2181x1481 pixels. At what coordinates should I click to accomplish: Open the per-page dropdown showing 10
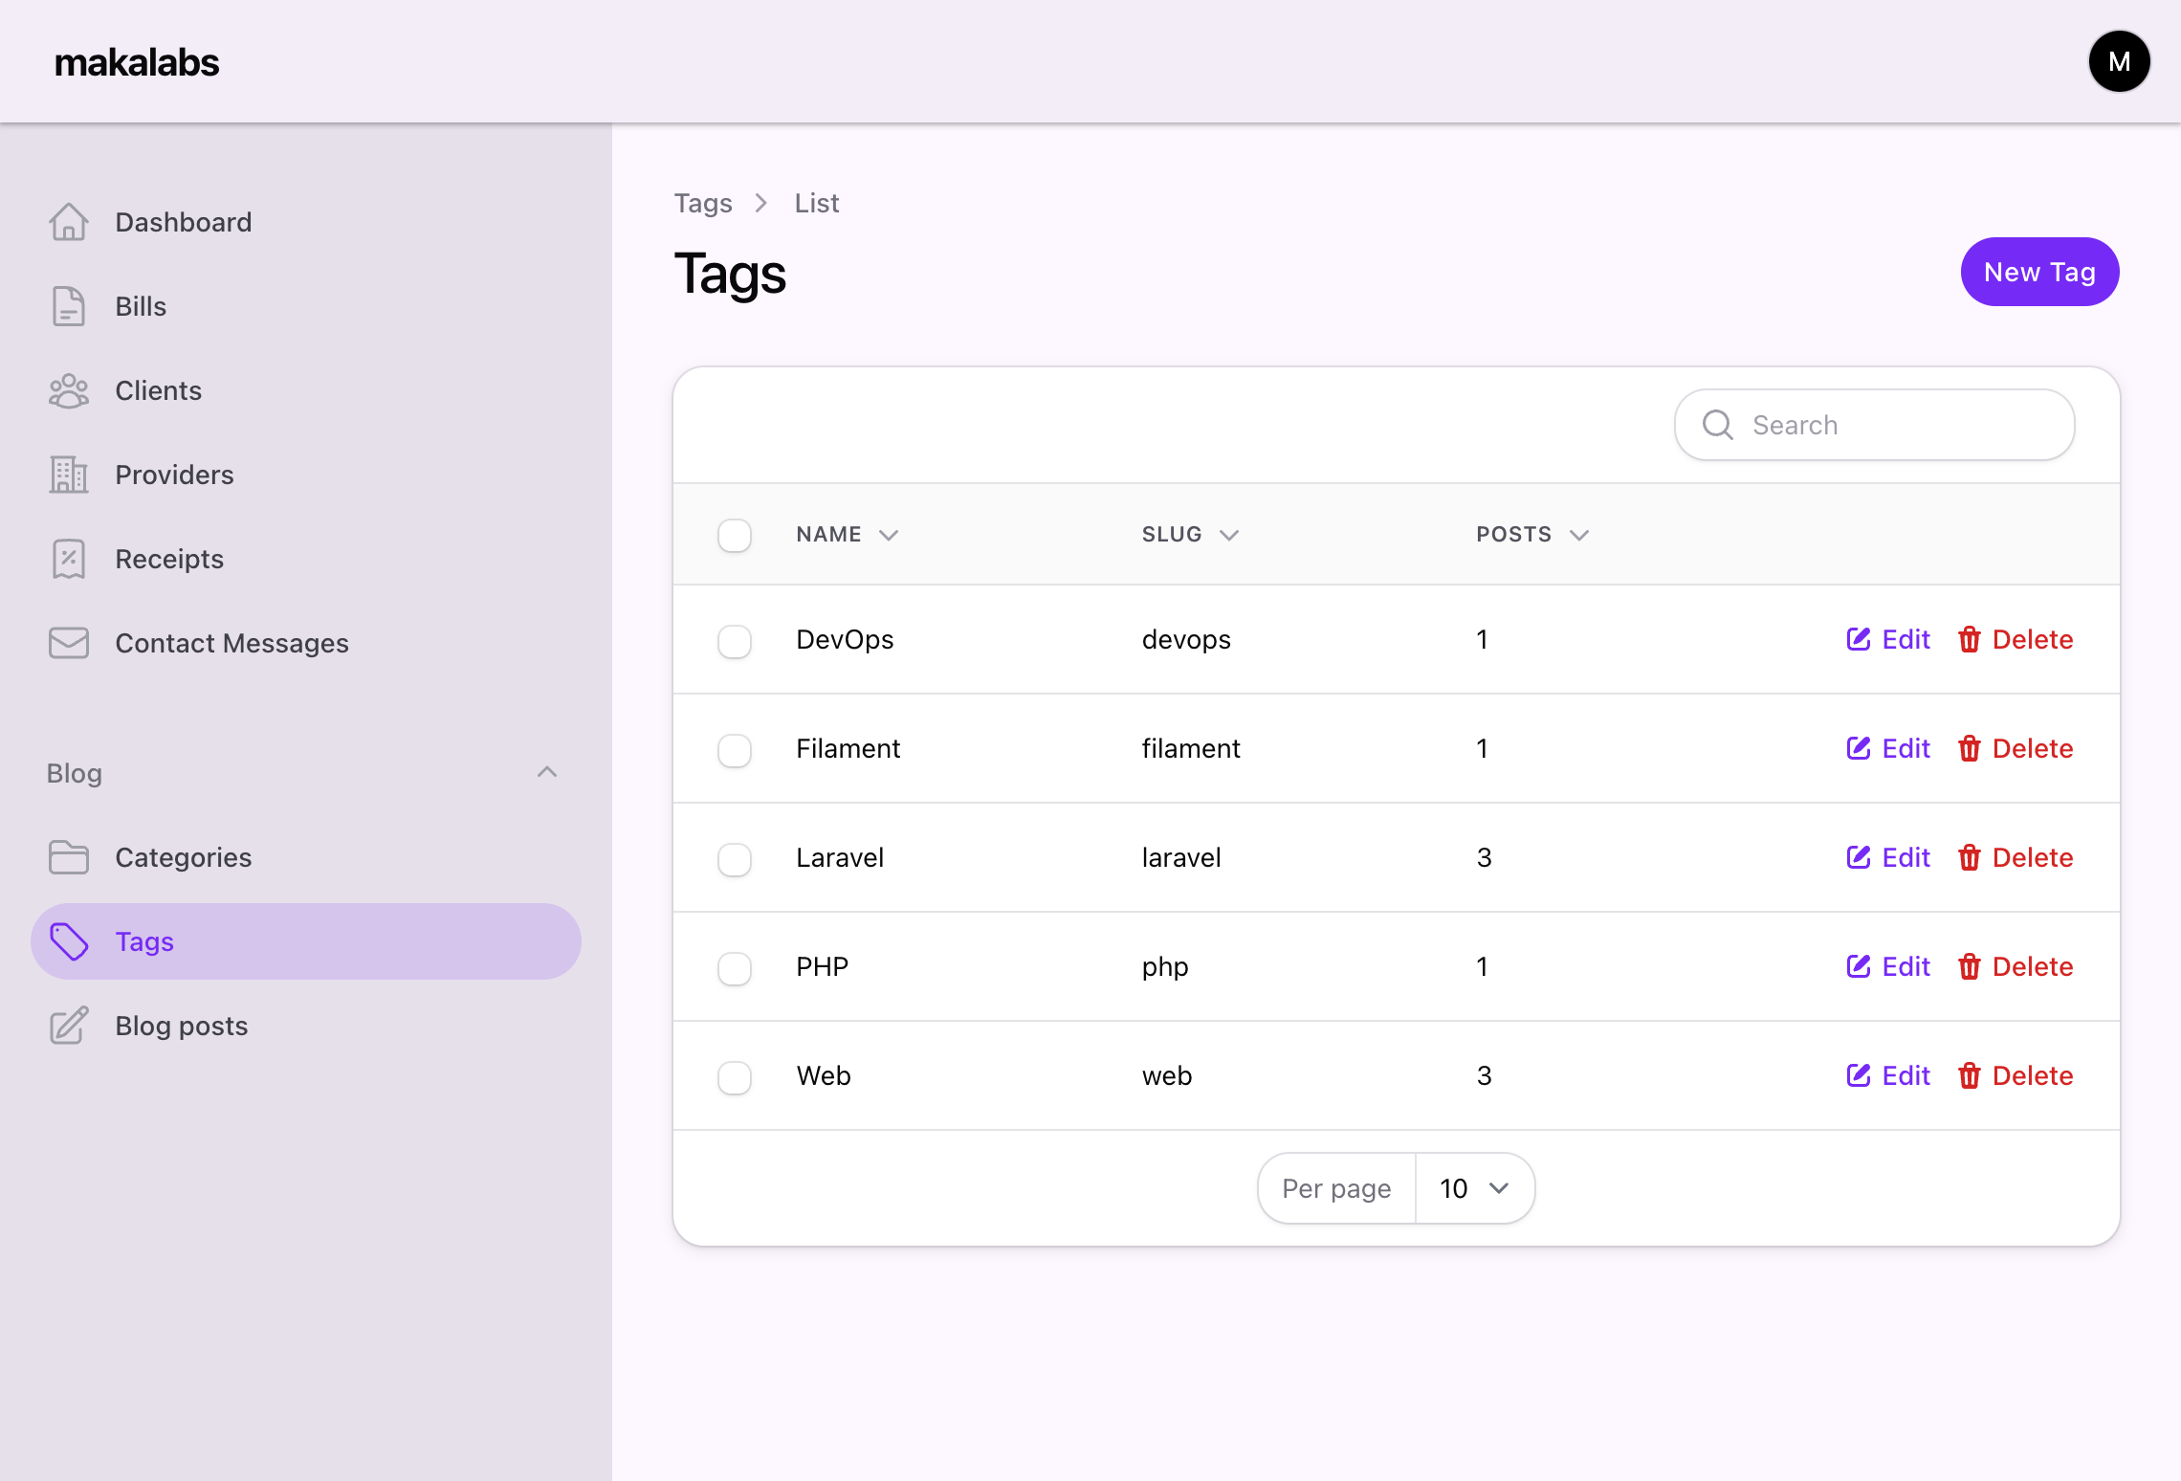(x=1473, y=1187)
